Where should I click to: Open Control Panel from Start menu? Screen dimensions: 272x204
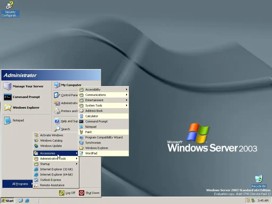[x=66, y=95]
